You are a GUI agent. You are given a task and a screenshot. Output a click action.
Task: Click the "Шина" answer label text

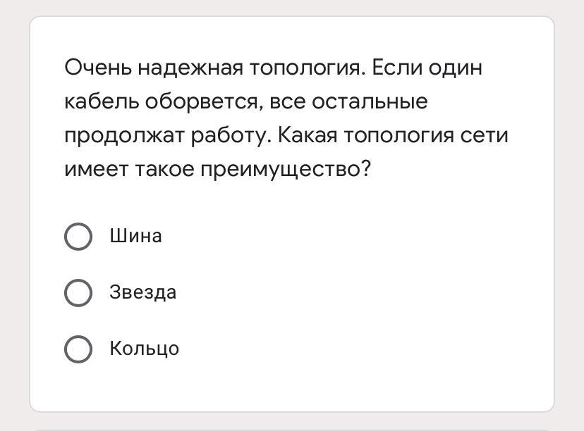[x=135, y=236]
